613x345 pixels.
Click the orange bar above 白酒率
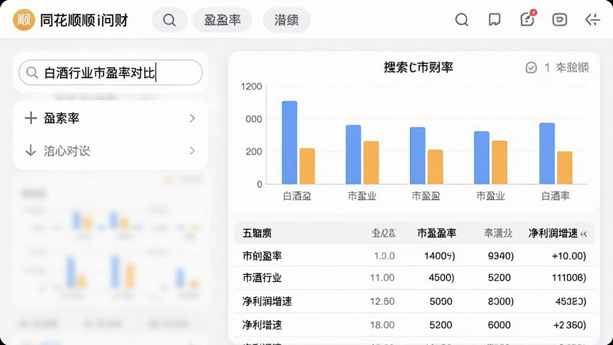point(565,168)
